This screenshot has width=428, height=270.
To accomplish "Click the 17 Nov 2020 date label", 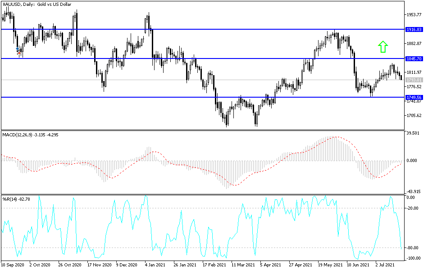I will point(99,265).
